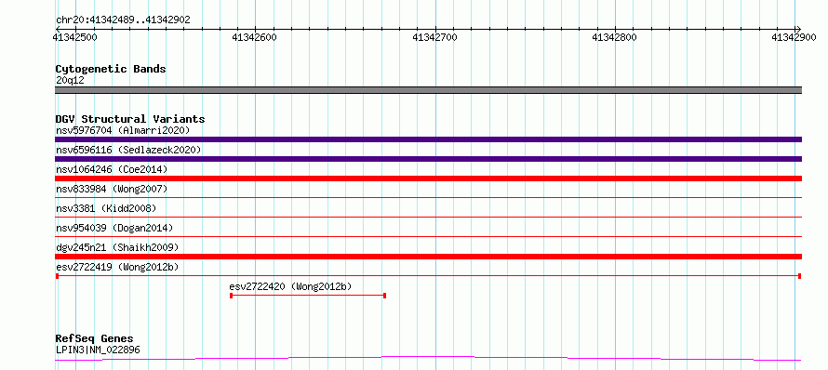Click the nsv3381 (Kidd2008) label
This screenshot has height=370, width=828.
pos(106,208)
